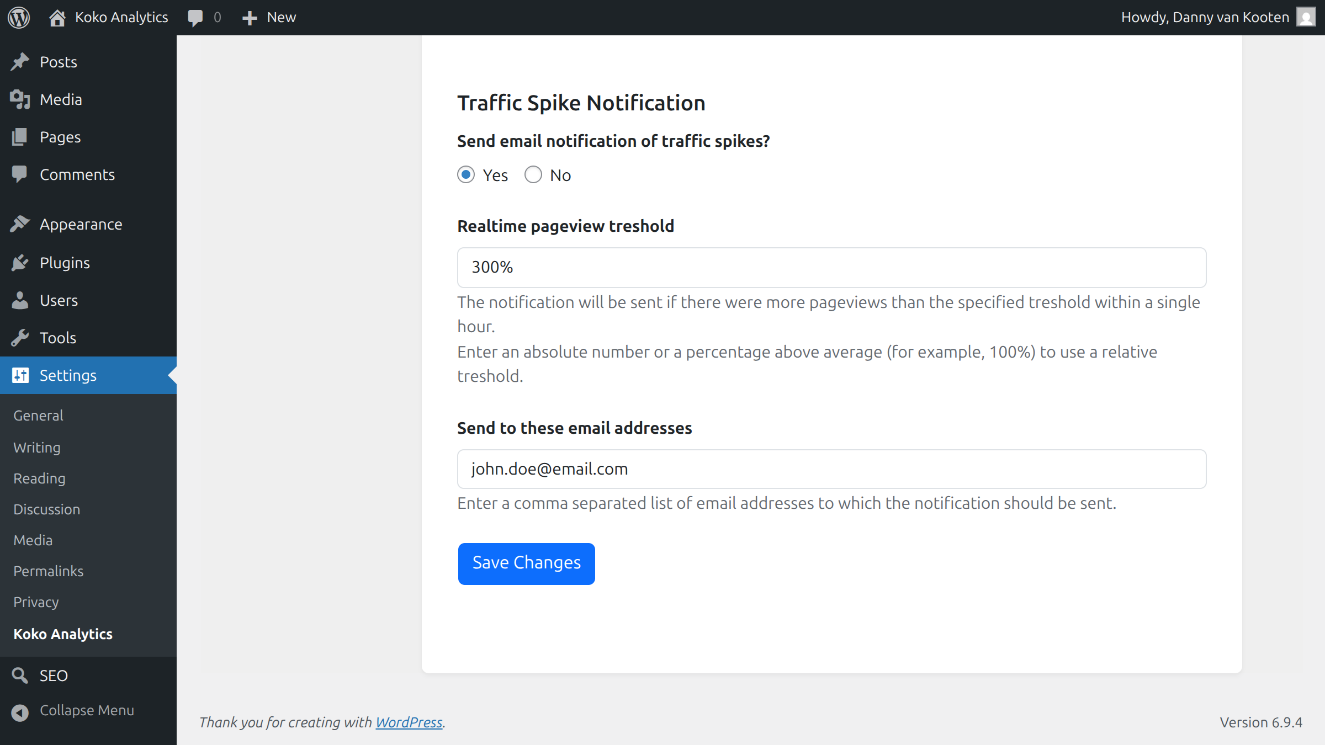Click the SEO magnifier icon

pos(20,675)
